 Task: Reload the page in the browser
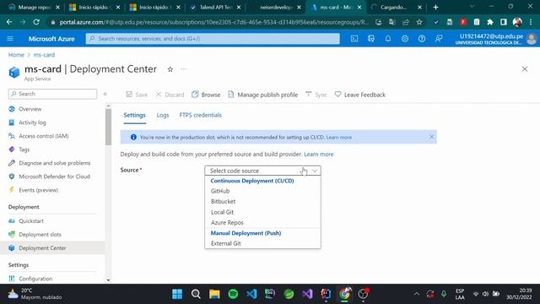[36, 22]
